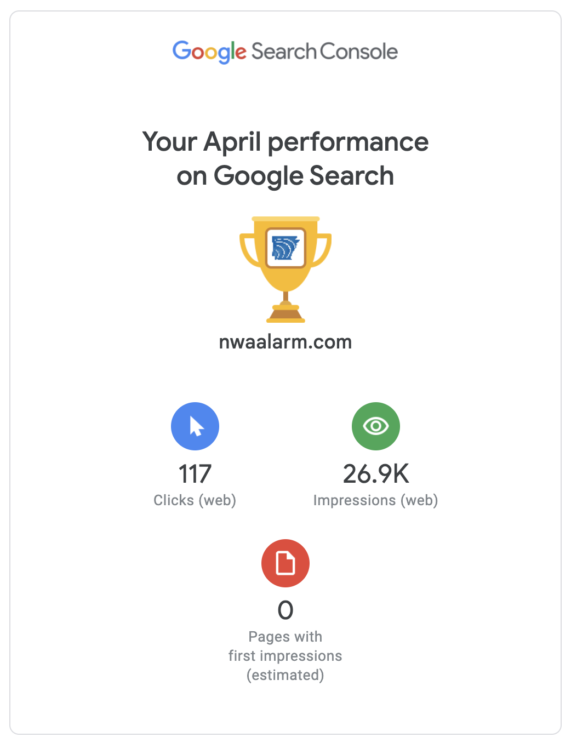Click the 'Clicks (web)' label

click(195, 500)
